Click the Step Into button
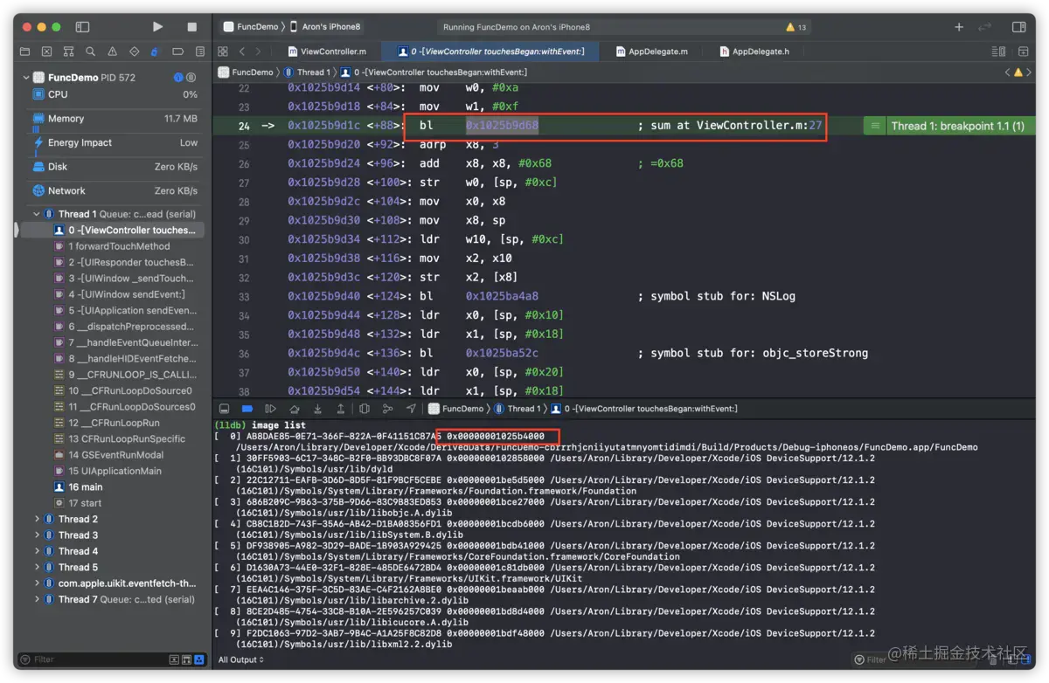 [317, 409]
